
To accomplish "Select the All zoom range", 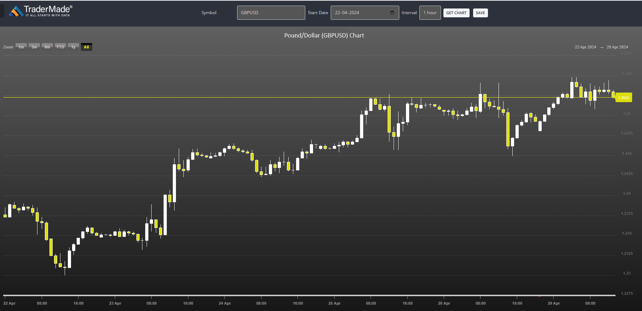I will [87, 47].
